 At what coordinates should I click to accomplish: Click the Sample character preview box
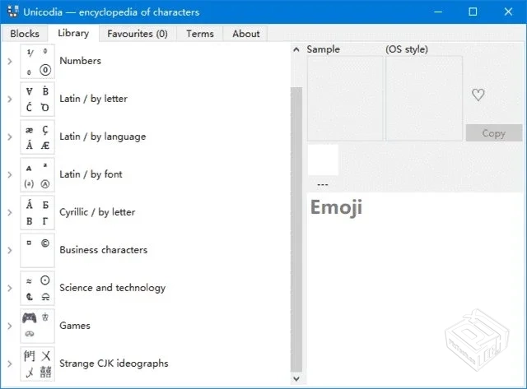point(345,99)
